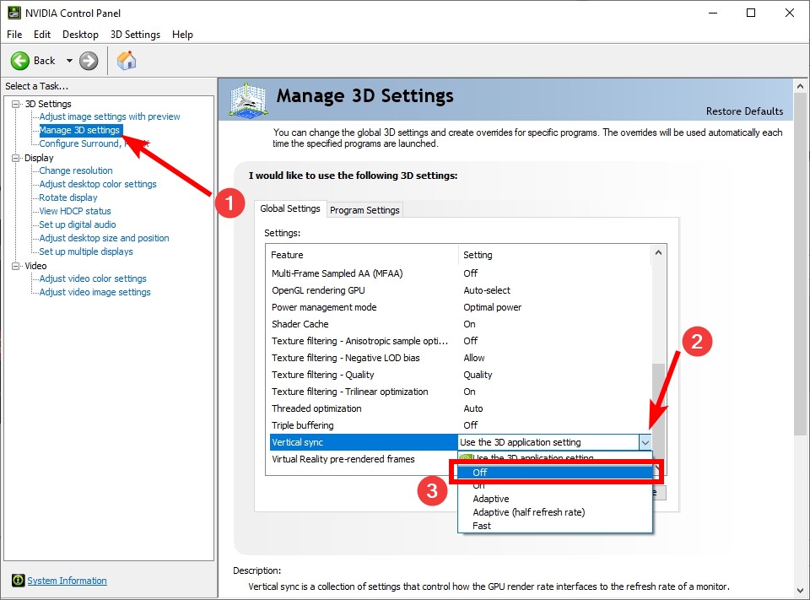This screenshot has height=600, width=810.
Task: Click the gray Forward arrow icon
Action: 89,61
